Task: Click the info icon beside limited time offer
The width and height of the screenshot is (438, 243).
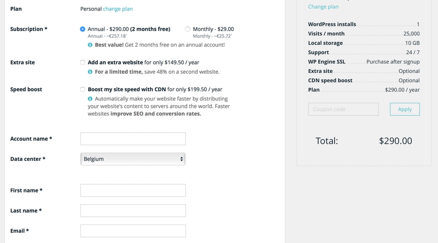Action: pyautogui.click(x=90, y=72)
